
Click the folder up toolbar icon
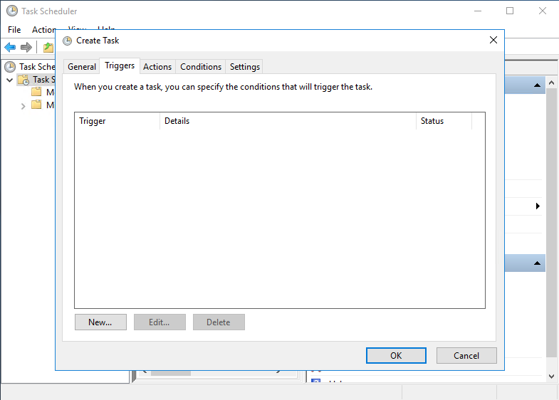pos(48,47)
